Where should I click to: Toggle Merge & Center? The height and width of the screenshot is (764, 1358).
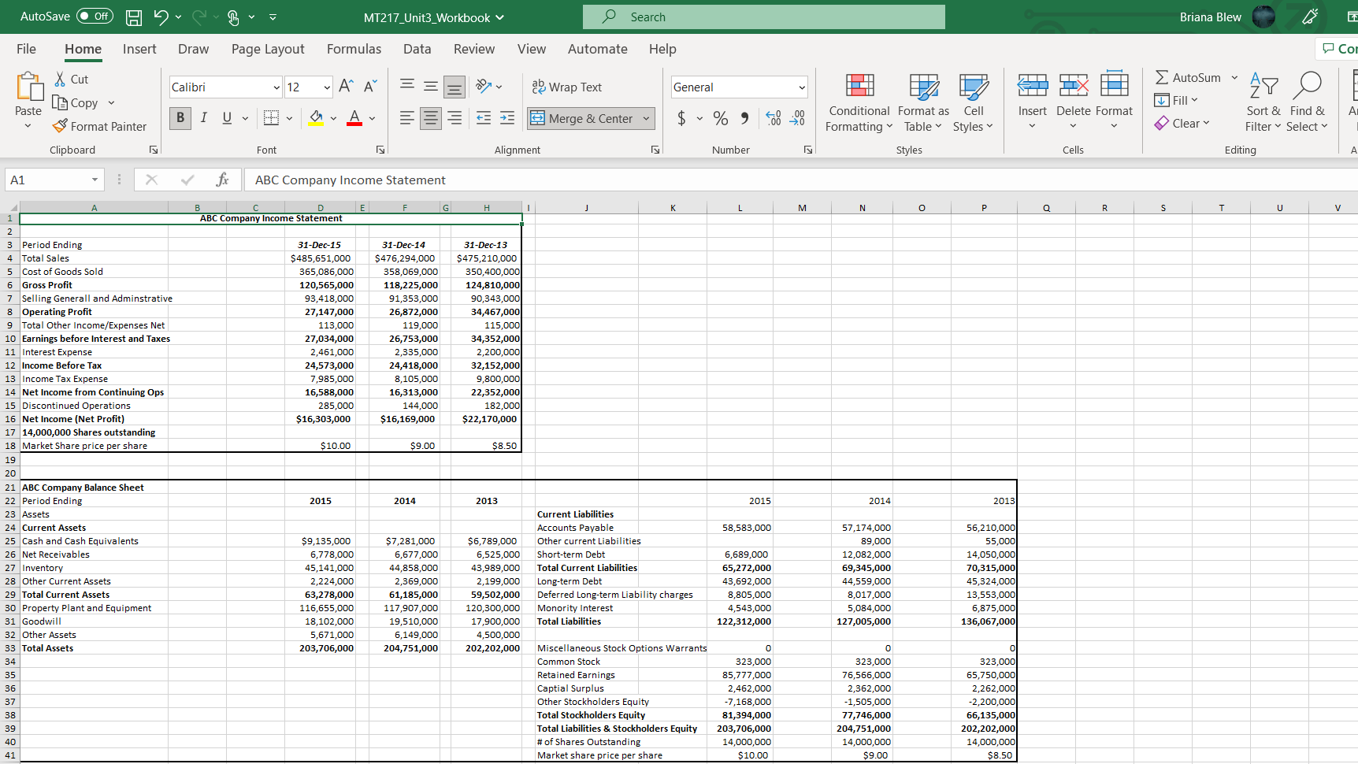coord(581,118)
